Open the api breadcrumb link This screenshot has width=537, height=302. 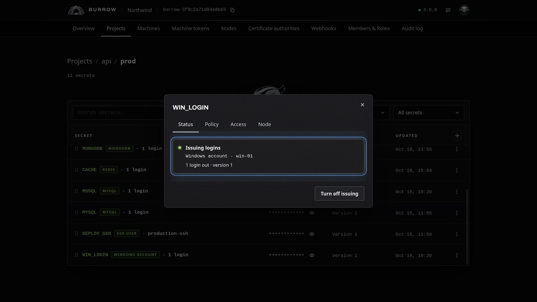coord(106,61)
